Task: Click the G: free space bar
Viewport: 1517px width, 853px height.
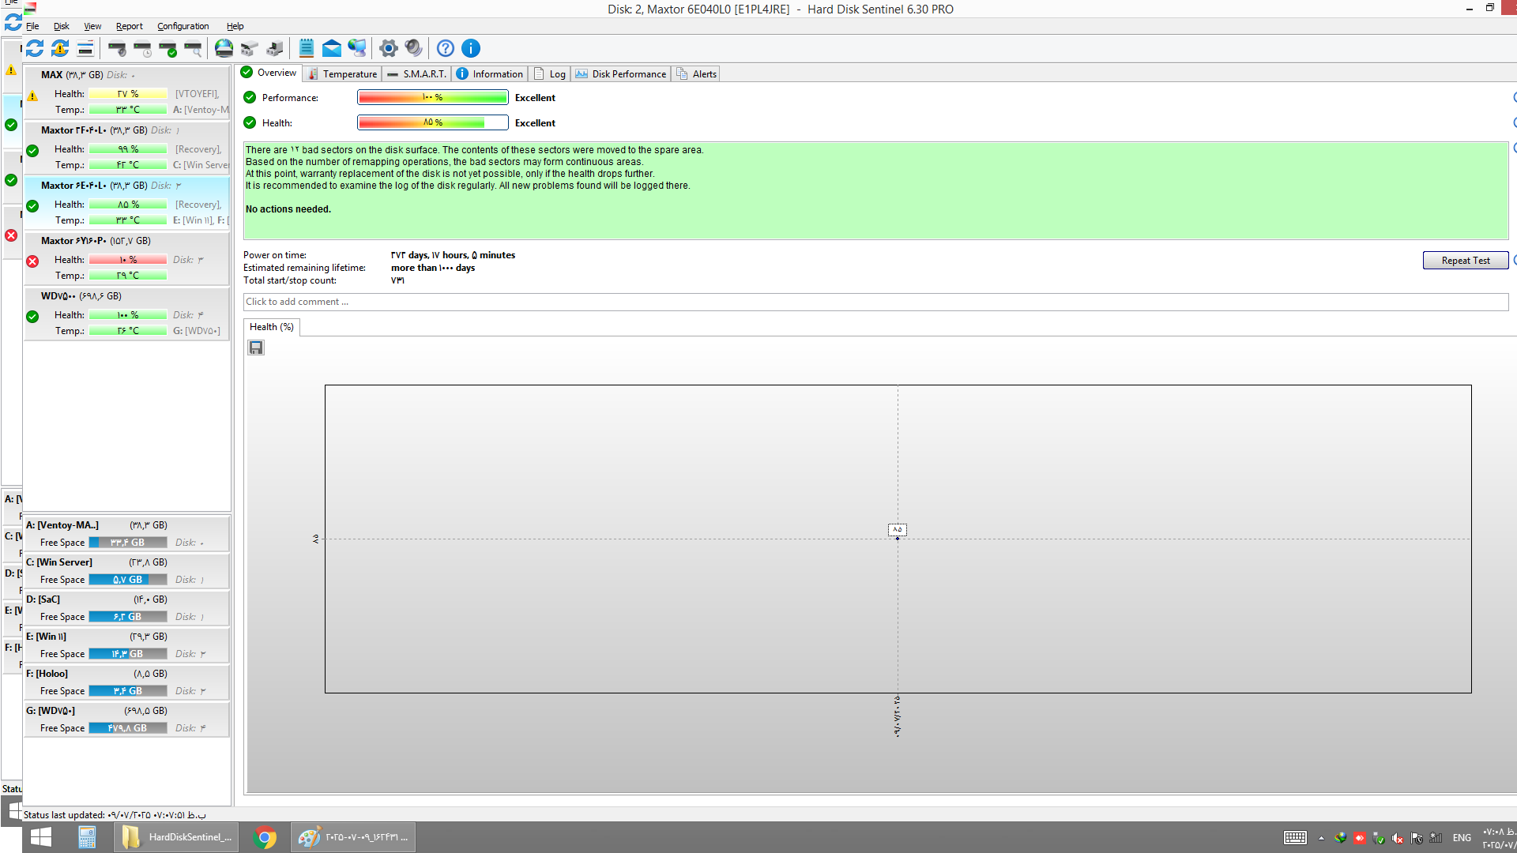Action: point(128,728)
